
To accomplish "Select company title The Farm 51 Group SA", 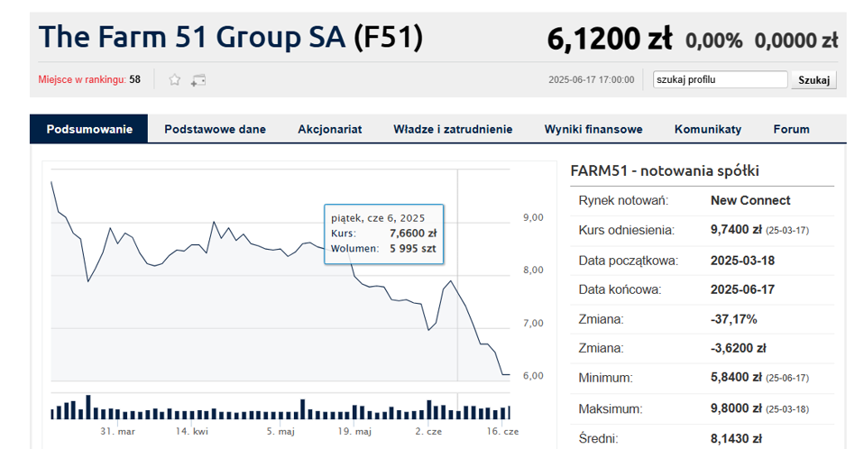I will click(x=192, y=37).
